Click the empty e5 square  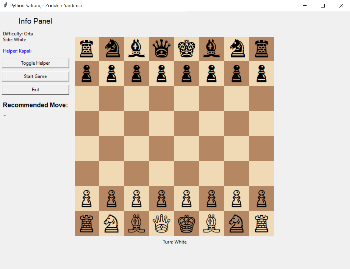[187, 124]
